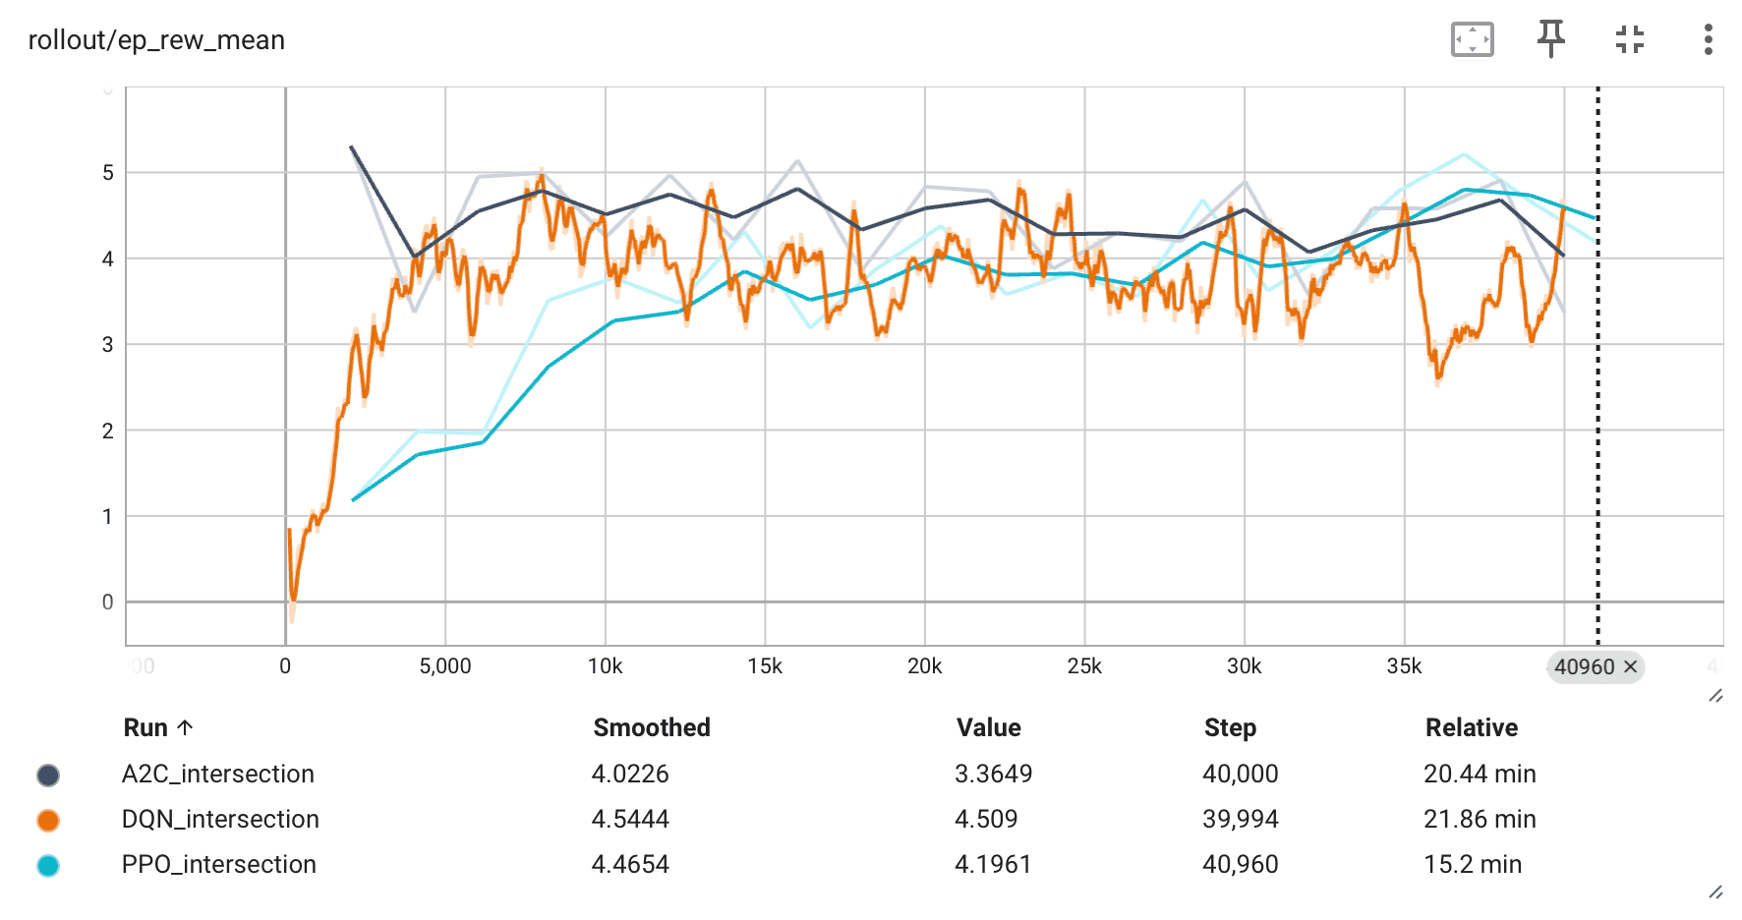Click step 40,960 cell
Screen dimensions: 1742x920
(x=1241, y=864)
